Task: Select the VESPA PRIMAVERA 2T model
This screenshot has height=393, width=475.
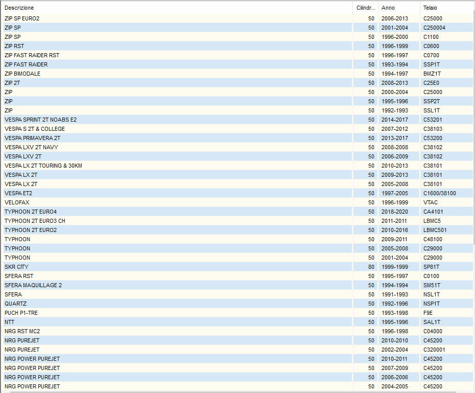Action: pos(32,138)
